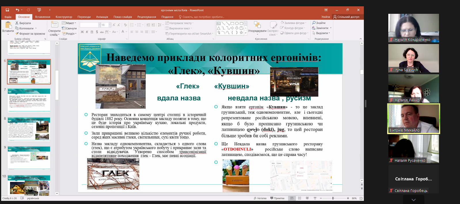
Task: Click the Cut (Вирізати) scissors icon
Action: click(x=17, y=23)
